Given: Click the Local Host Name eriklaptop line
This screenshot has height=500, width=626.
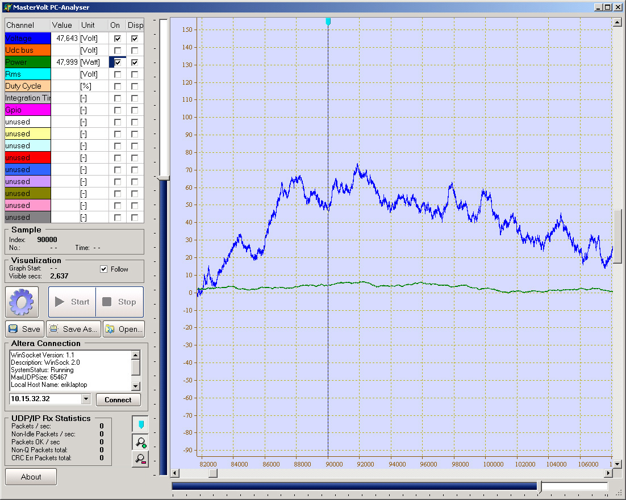Looking at the screenshot, I should click(49, 385).
